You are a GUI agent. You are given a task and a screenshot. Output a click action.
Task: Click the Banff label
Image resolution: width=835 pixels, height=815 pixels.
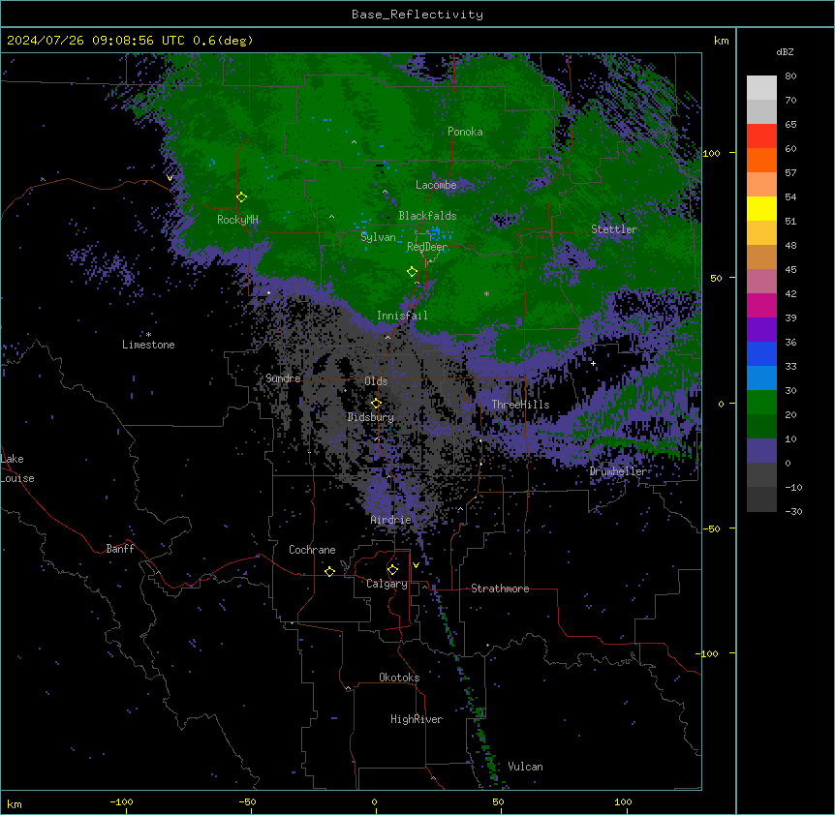120,549
